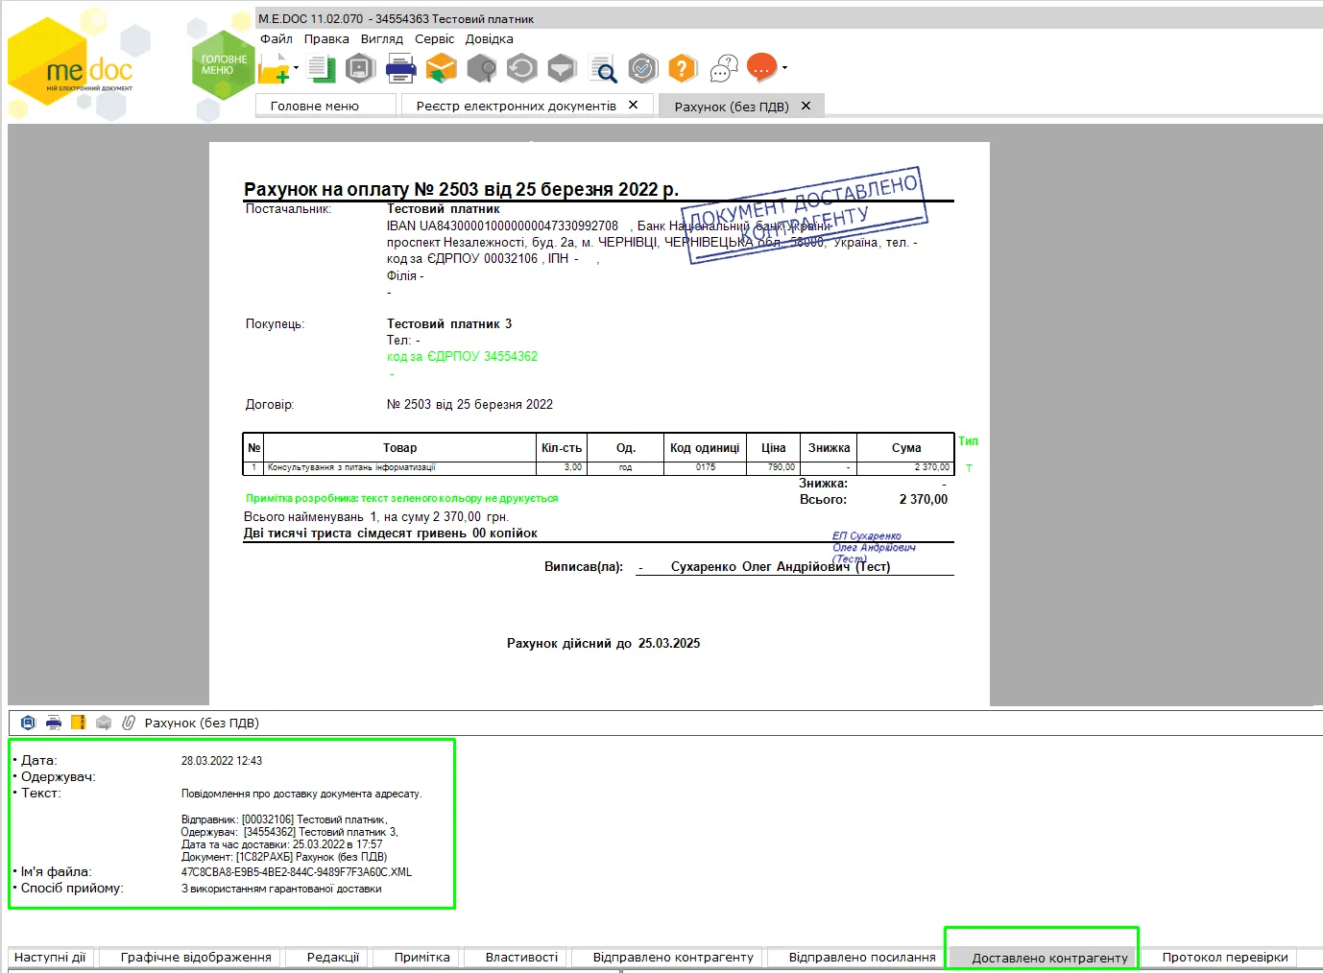1323x973 pixels.
Task: Click the green ГОЛОВНЕ МЕНЮ hexagon button
Action: coord(224,65)
